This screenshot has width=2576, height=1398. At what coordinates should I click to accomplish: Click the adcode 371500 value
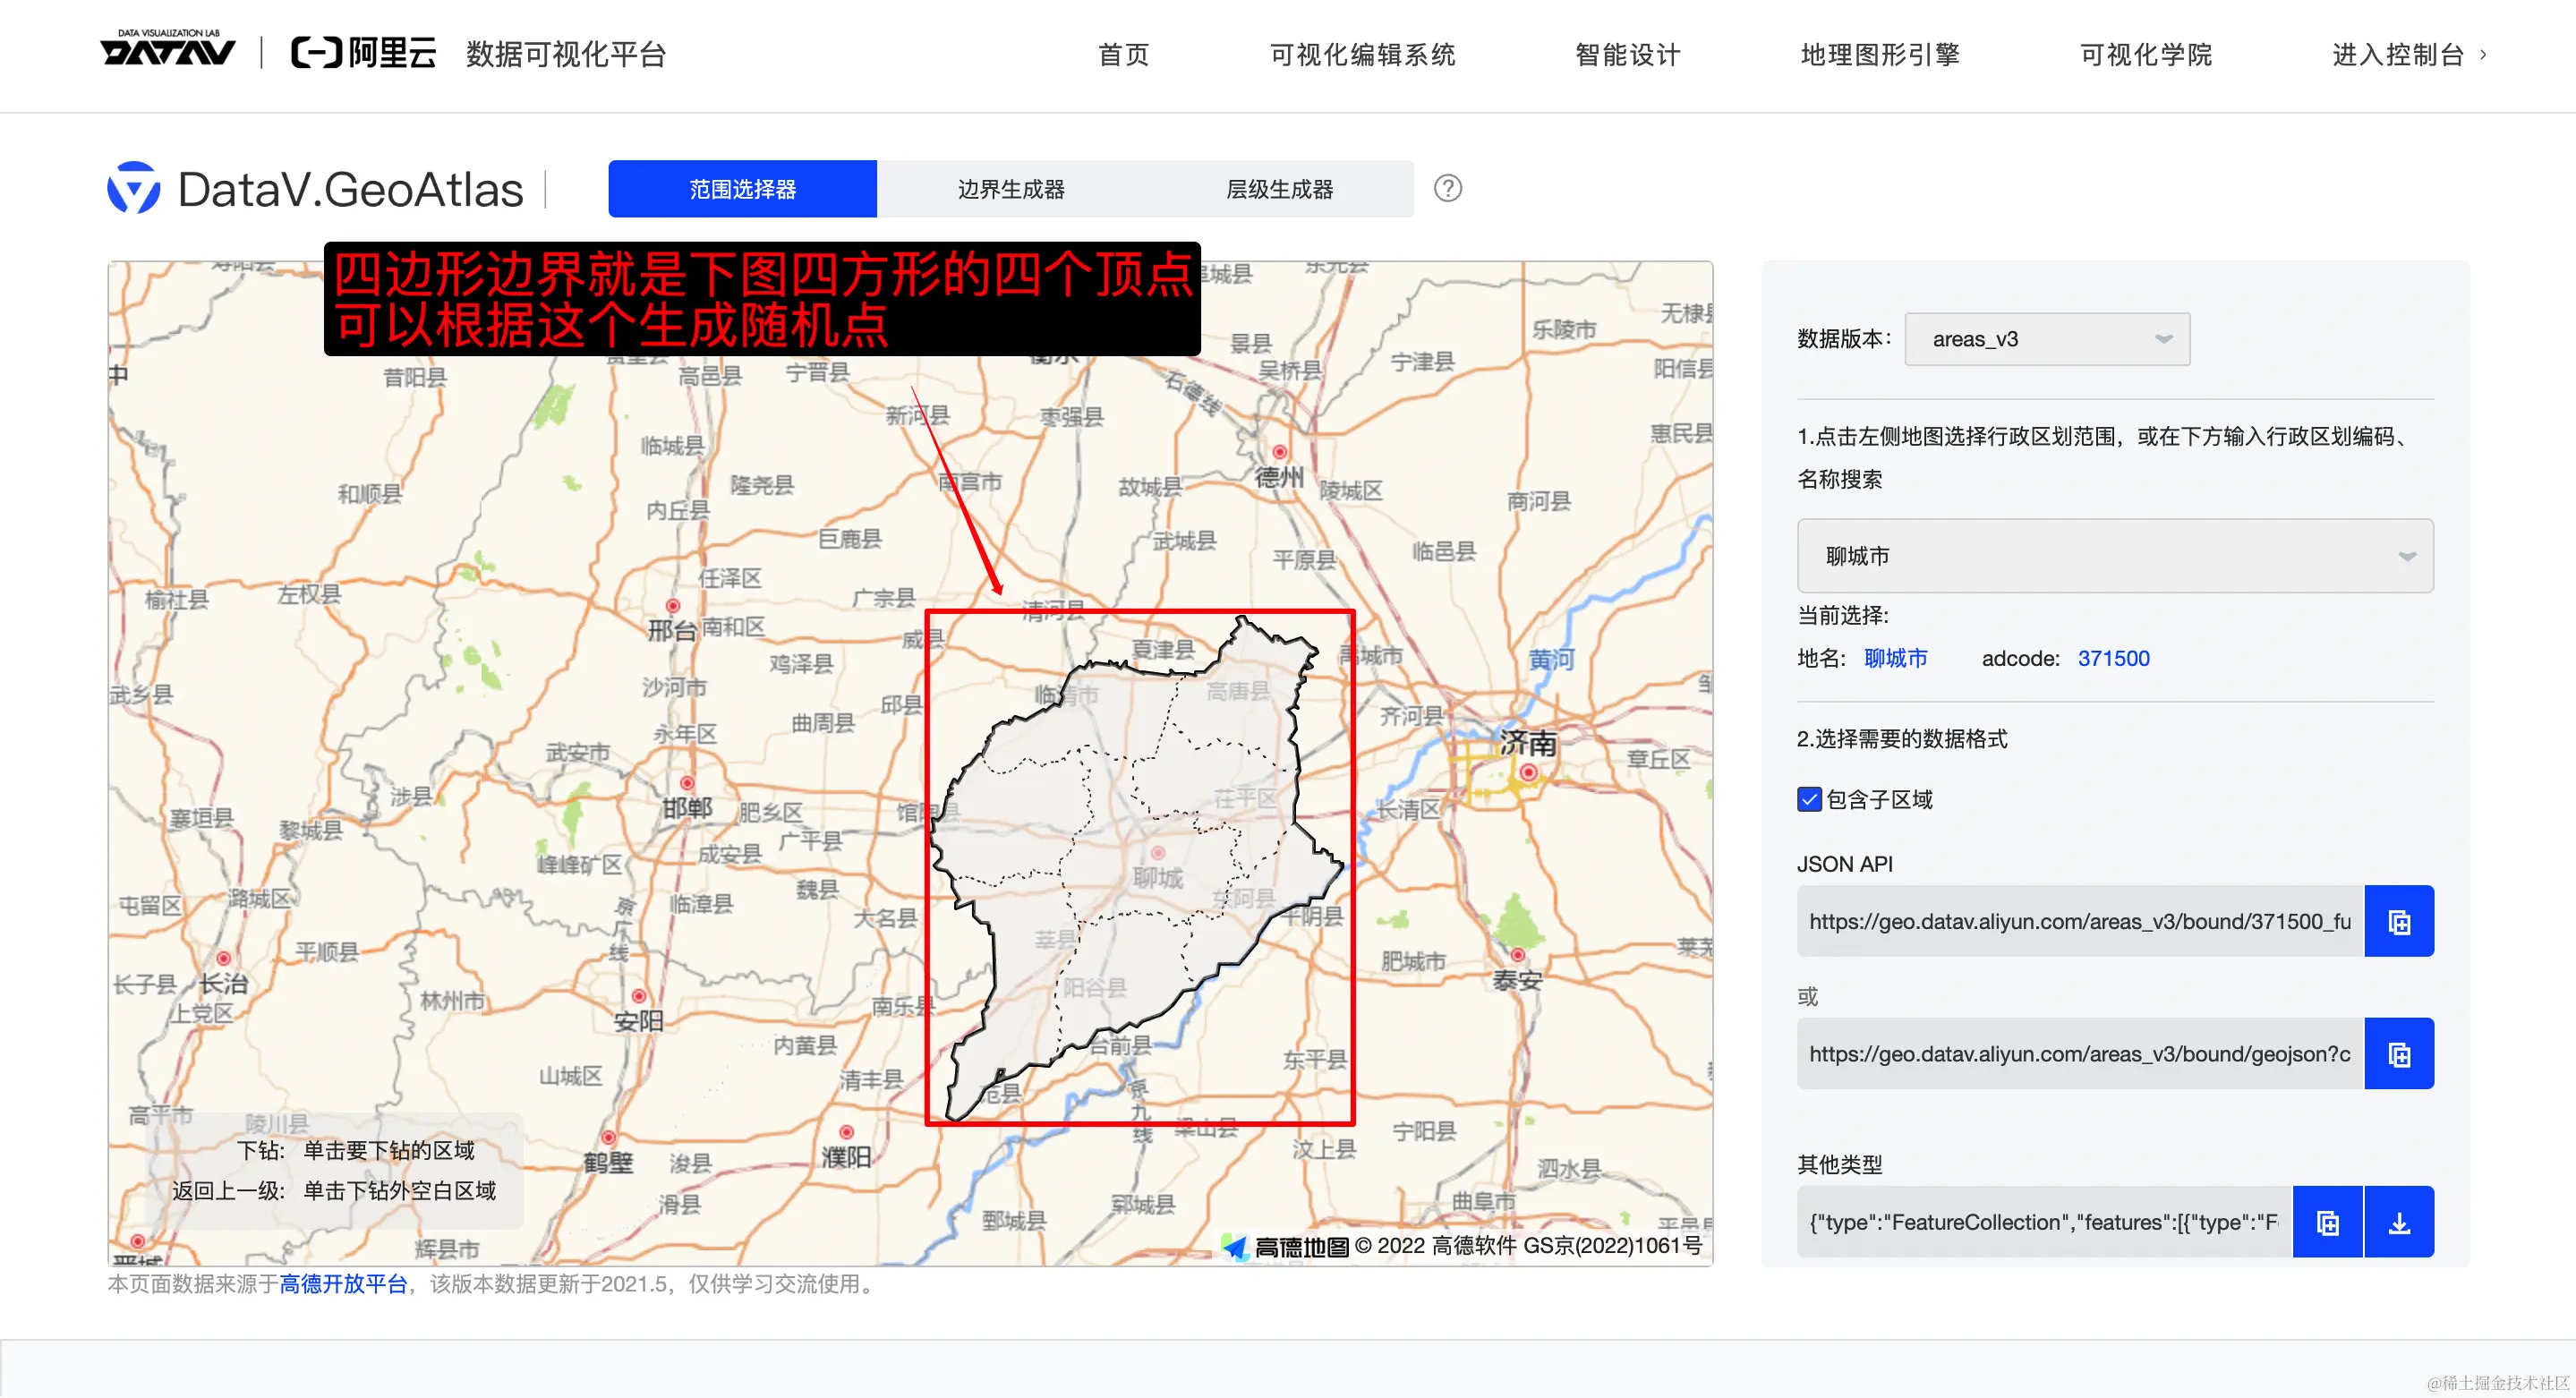tap(2112, 658)
